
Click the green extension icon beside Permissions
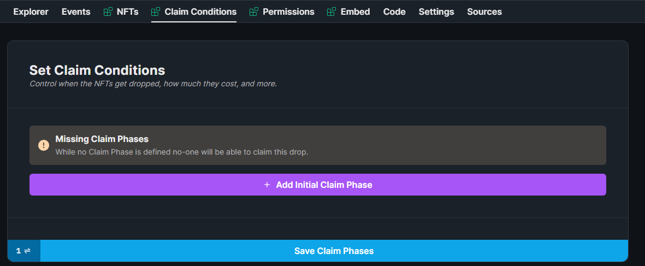[254, 12]
